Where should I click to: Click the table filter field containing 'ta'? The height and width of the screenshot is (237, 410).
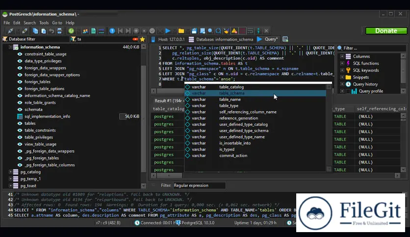point(104,39)
